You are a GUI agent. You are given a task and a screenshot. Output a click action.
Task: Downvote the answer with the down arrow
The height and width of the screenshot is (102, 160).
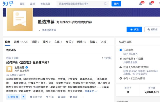pyautogui.click(x=23, y=97)
